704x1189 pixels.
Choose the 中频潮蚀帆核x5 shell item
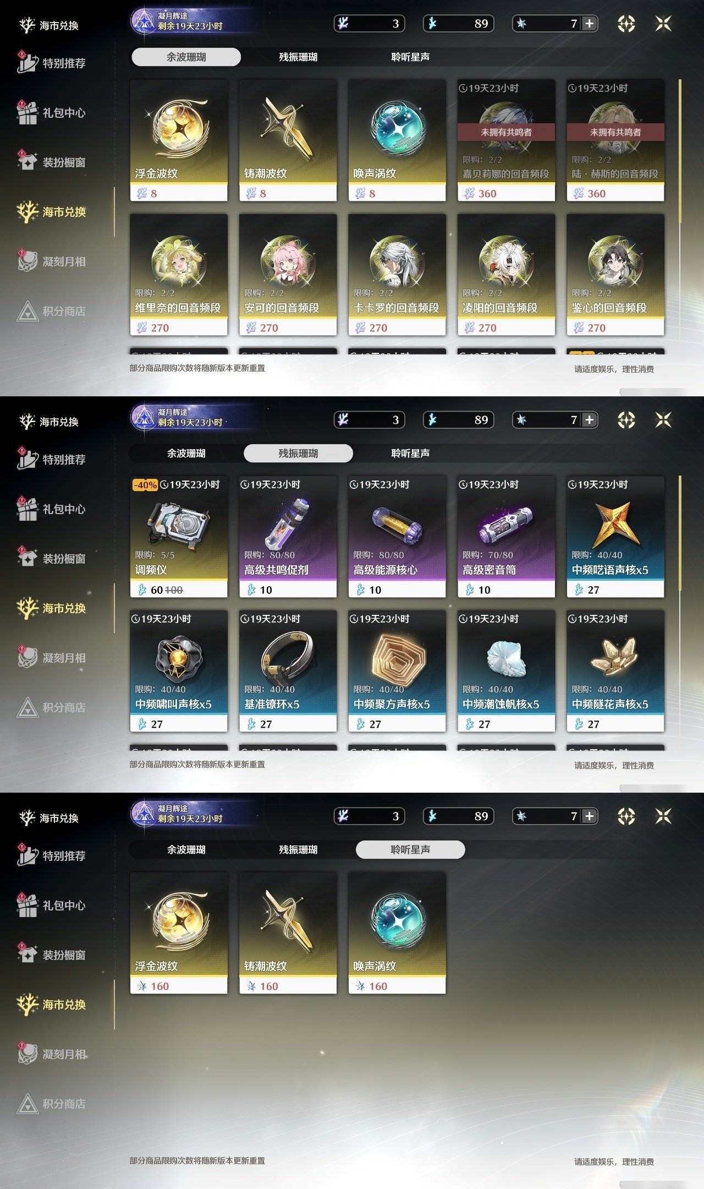coord(506,671)
